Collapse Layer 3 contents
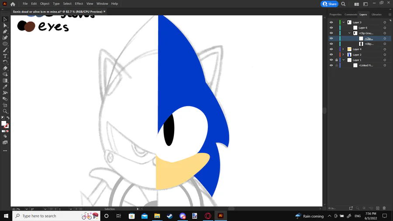 [x=344, y=22]
